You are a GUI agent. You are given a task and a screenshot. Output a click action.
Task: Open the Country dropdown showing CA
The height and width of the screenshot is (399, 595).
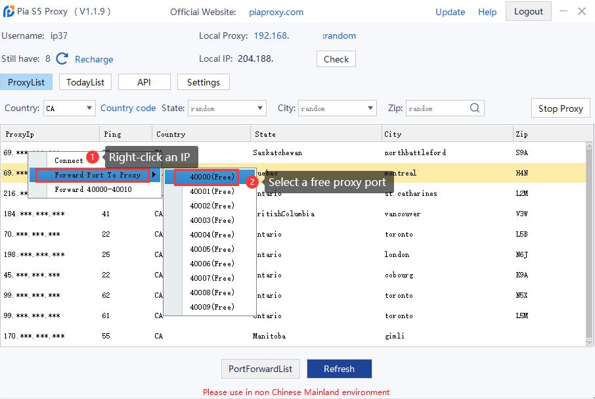pos(69,108)
